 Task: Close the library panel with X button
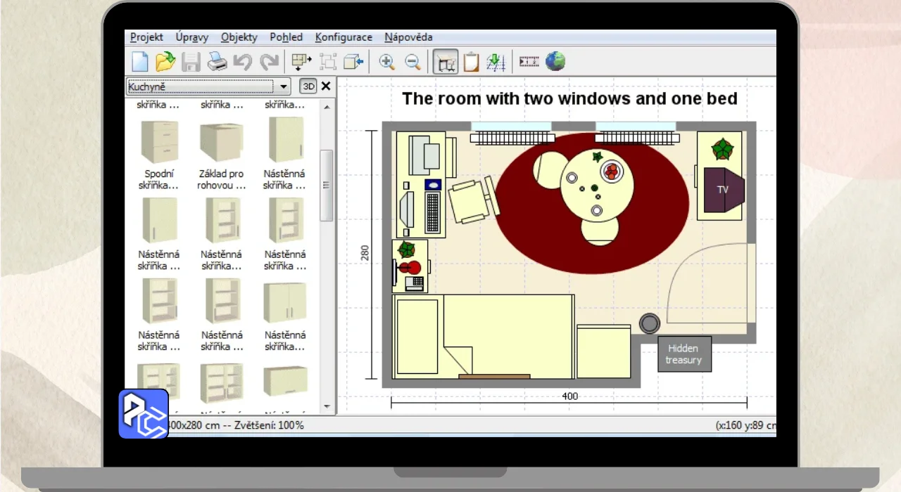(x=326, y=86)
